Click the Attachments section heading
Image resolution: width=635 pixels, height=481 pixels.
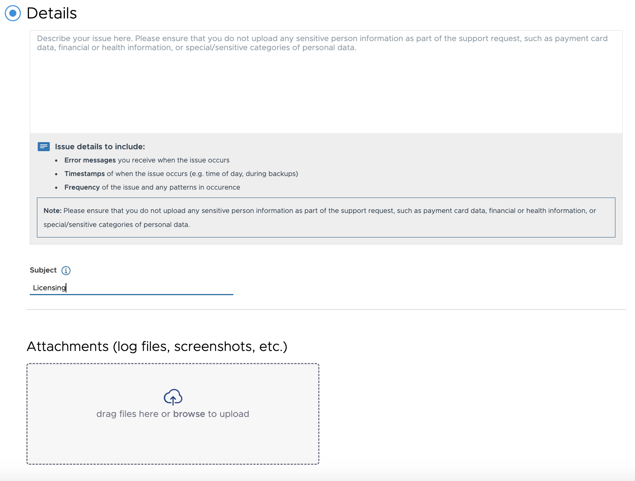pos(157,346)
